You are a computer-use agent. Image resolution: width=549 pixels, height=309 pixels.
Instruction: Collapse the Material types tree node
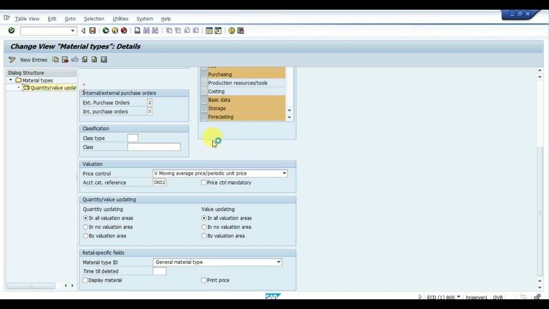tap(11, 80)
